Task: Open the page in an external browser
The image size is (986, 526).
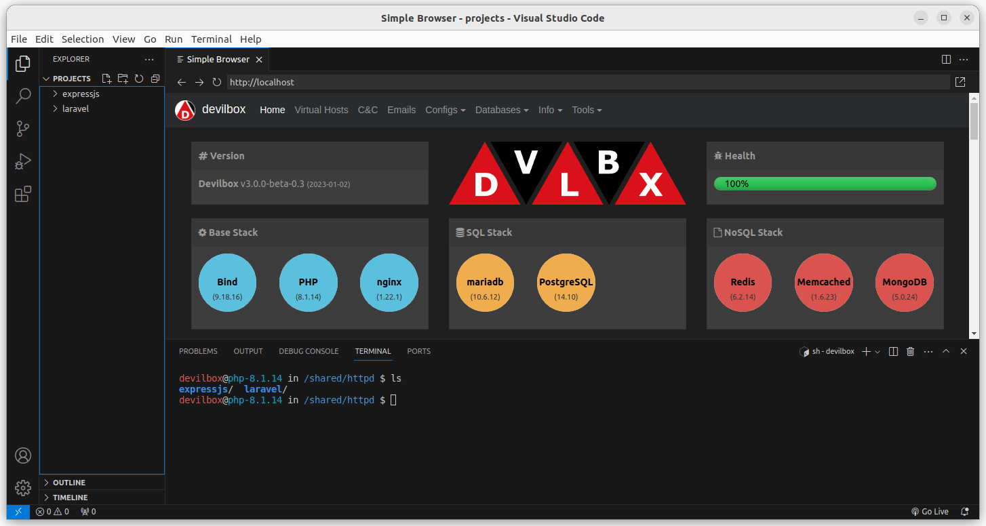Action: (960, 81)
